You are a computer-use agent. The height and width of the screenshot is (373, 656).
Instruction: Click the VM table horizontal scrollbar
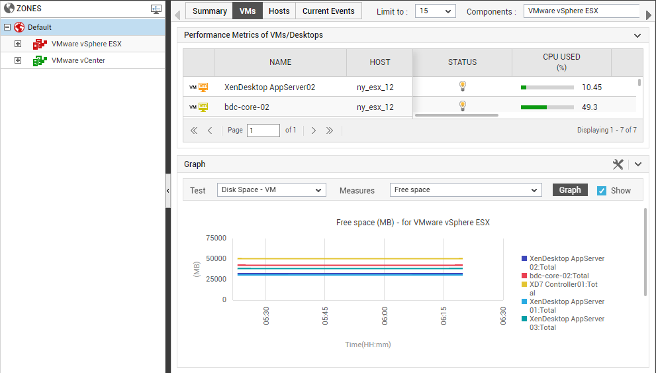point(457,115)
